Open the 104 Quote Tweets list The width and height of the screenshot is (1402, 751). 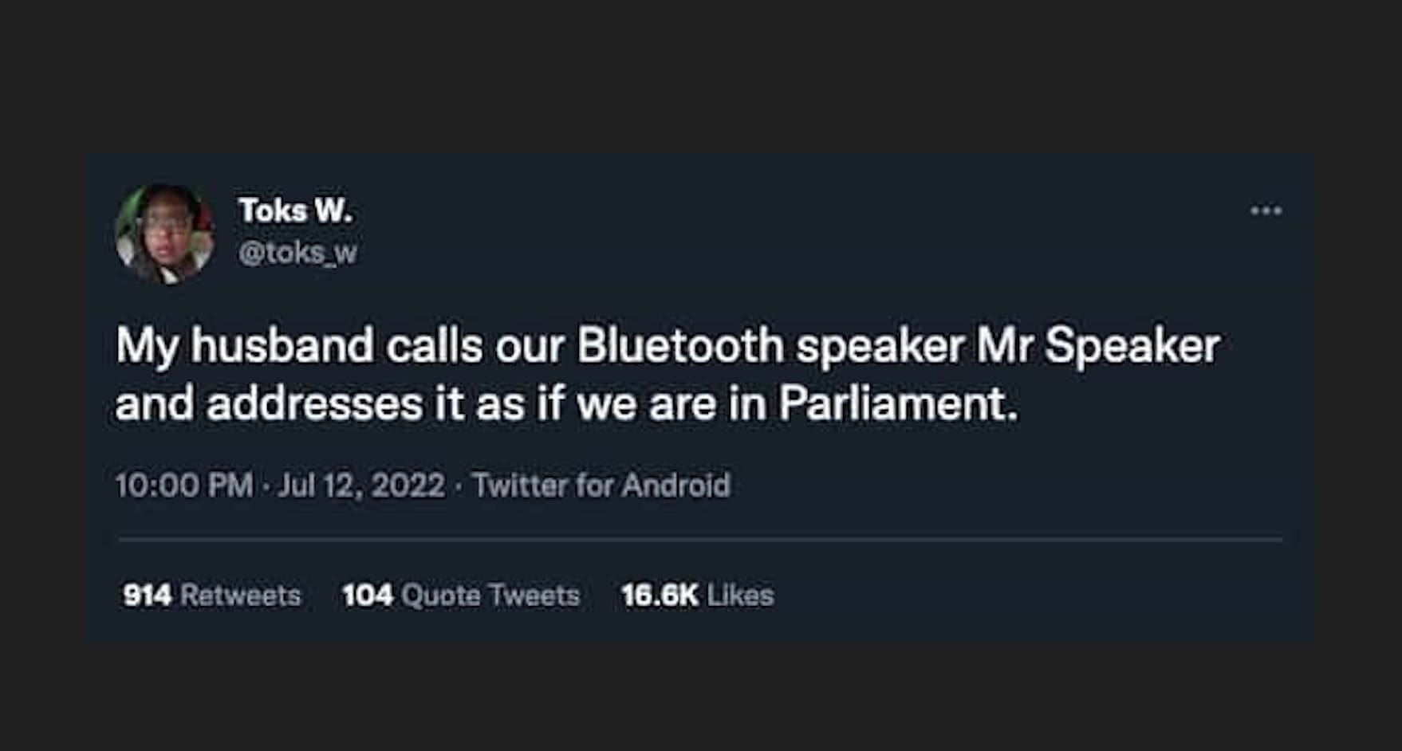coord(461,596)
